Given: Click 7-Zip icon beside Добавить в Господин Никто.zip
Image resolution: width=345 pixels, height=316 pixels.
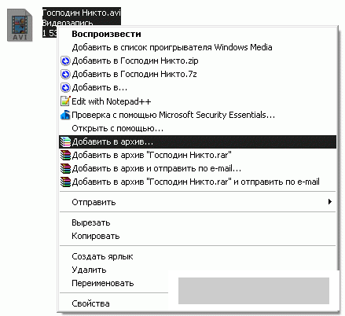Looking at the screenshot, I should coord(65,61).
